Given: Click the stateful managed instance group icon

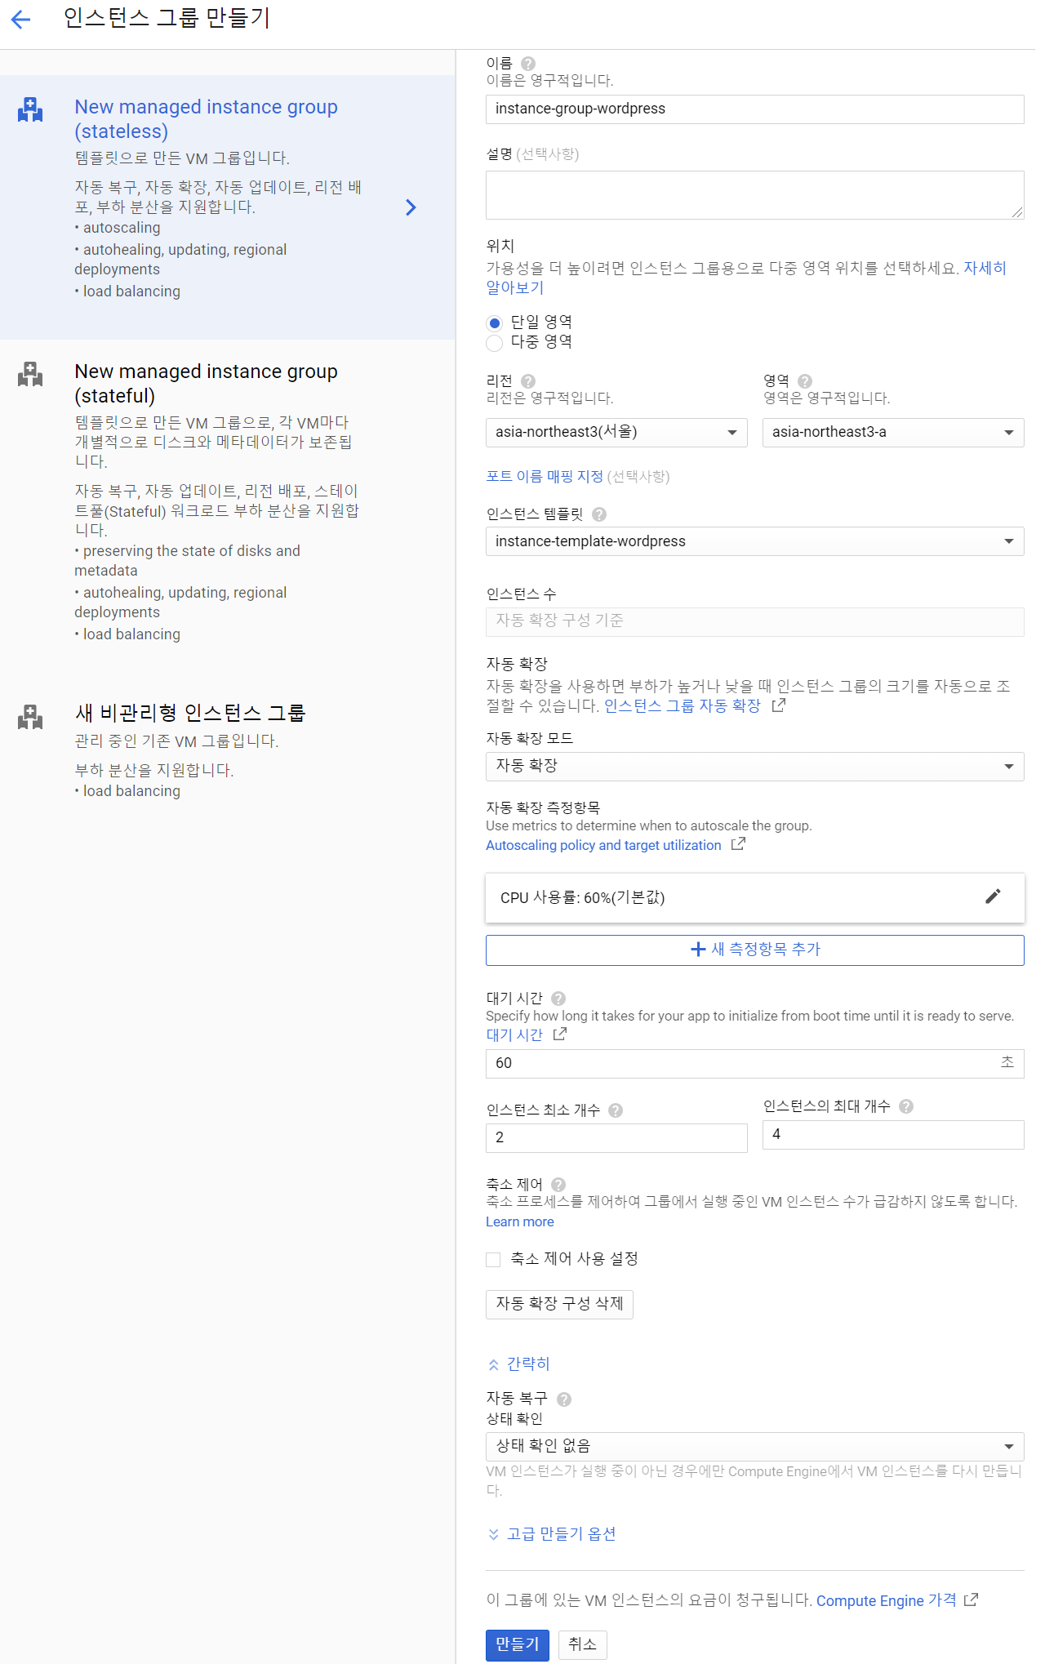Looking at the screenshot, I should 30,374.
